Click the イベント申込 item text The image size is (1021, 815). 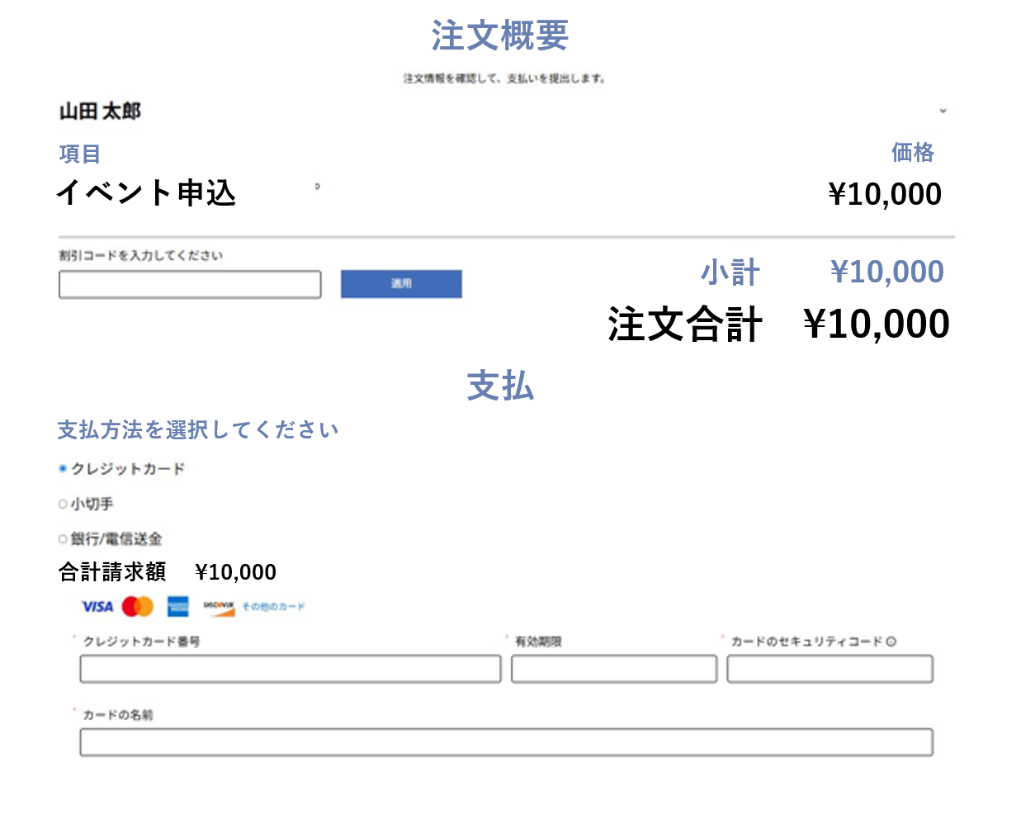tap(147, 193)
